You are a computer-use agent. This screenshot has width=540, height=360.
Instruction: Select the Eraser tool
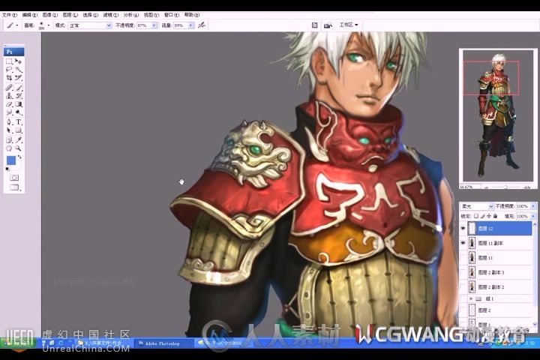9,104
